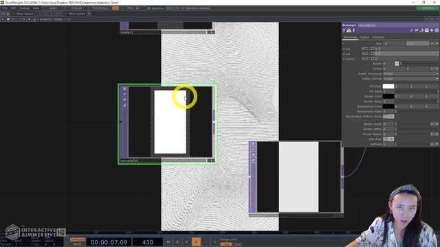
Task: Click the third flag icon on rectangle1 node
Action: 124,99
